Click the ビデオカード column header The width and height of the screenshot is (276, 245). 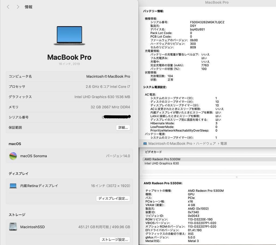[x=153, y=152]
